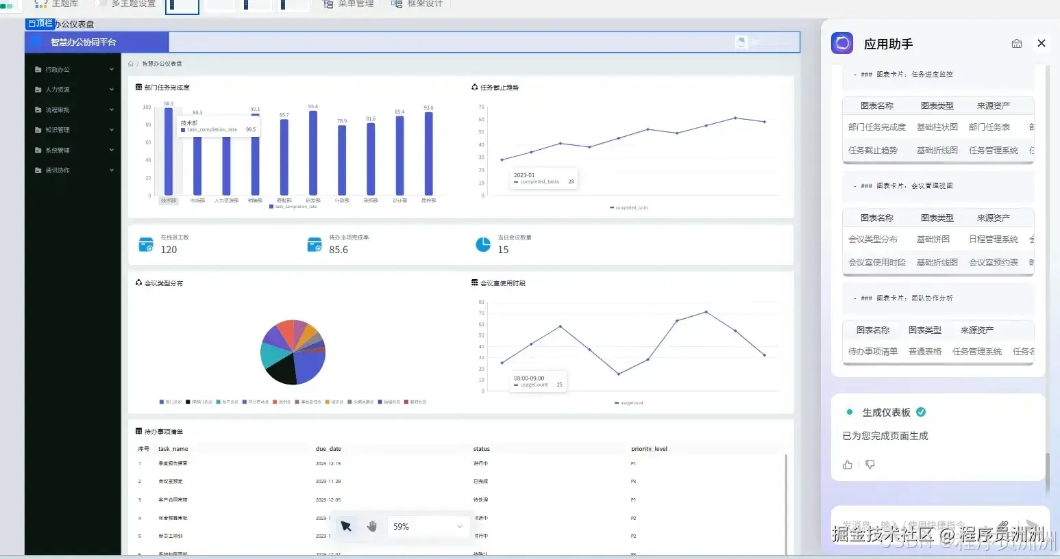Click the 会议类型分布 chart title icon
The width and height of the screenshot is (1060, 559).
click(139, 283)
